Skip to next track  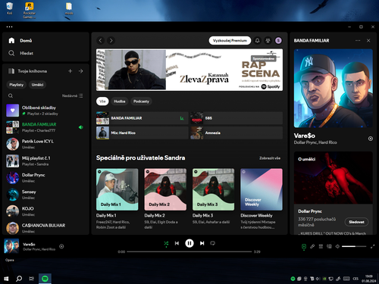point(202,243)
